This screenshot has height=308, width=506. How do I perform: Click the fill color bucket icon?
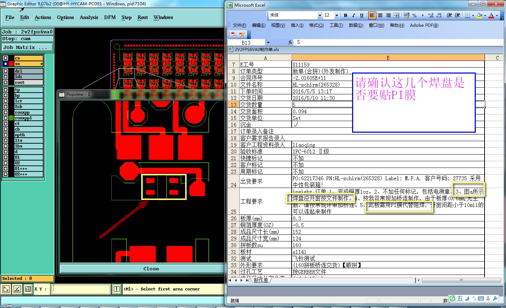click(479, 15)
